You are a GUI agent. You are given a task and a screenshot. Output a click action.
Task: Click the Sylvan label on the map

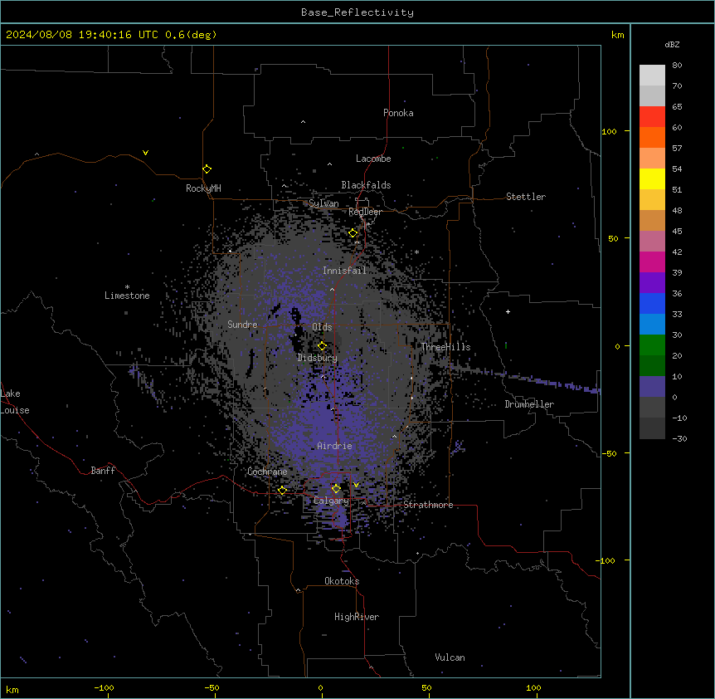tap(323, 203)
